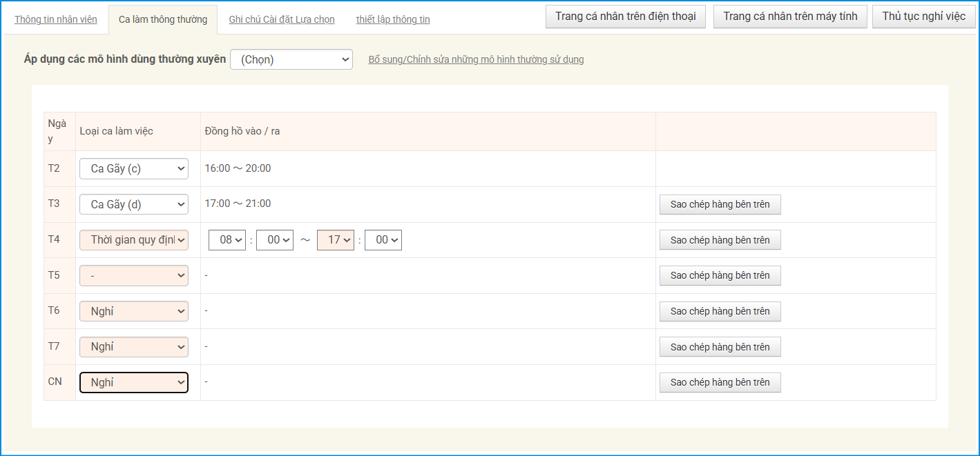Click Trang cá nhân trên máy tính button
Image resolution: width=980 pixels, height=456 pixels.
click(790, 17)
